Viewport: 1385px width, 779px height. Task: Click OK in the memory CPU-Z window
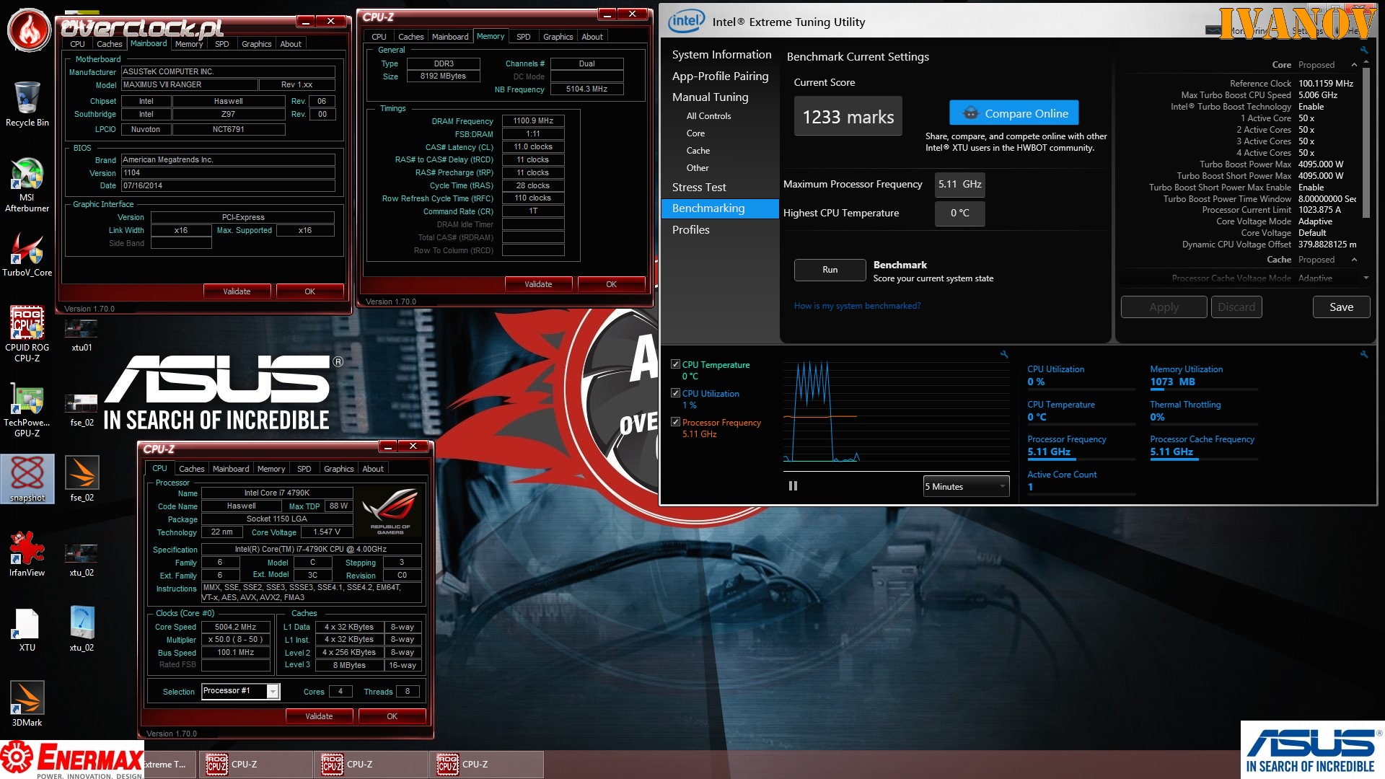coord(611,284)
